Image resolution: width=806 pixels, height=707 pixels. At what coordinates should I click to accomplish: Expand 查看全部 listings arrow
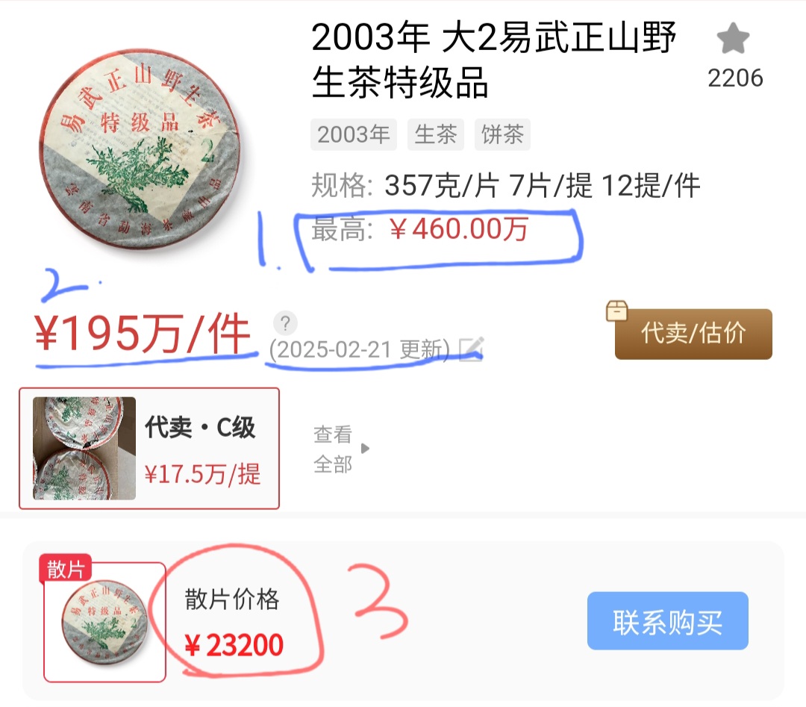[365, 449]
